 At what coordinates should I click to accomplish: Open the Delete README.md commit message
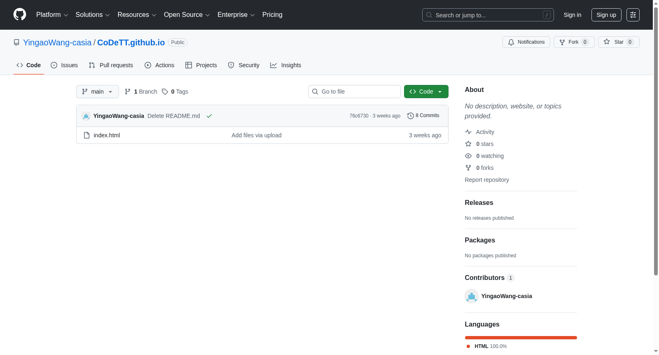click(x=174, y=116)
